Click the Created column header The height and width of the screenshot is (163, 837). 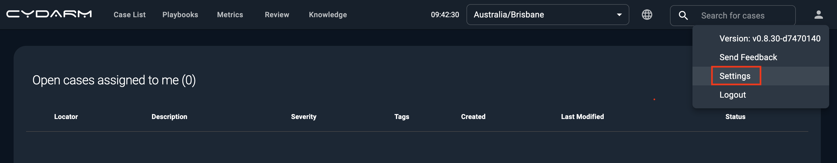click(473, 117)
